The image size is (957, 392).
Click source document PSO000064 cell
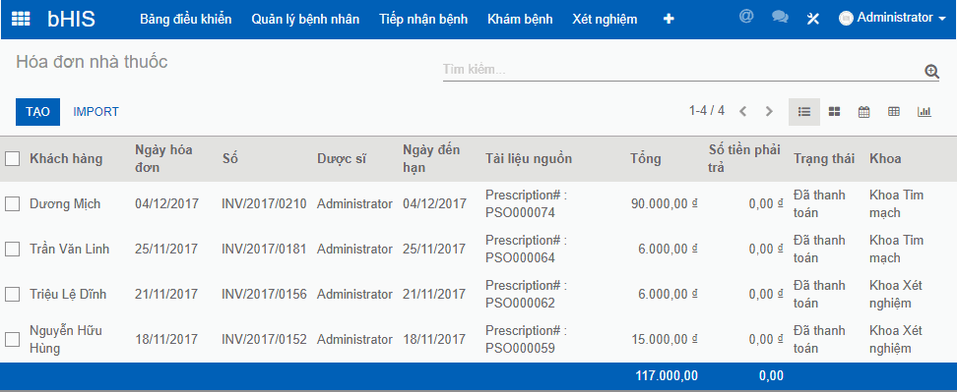(526, 249)
